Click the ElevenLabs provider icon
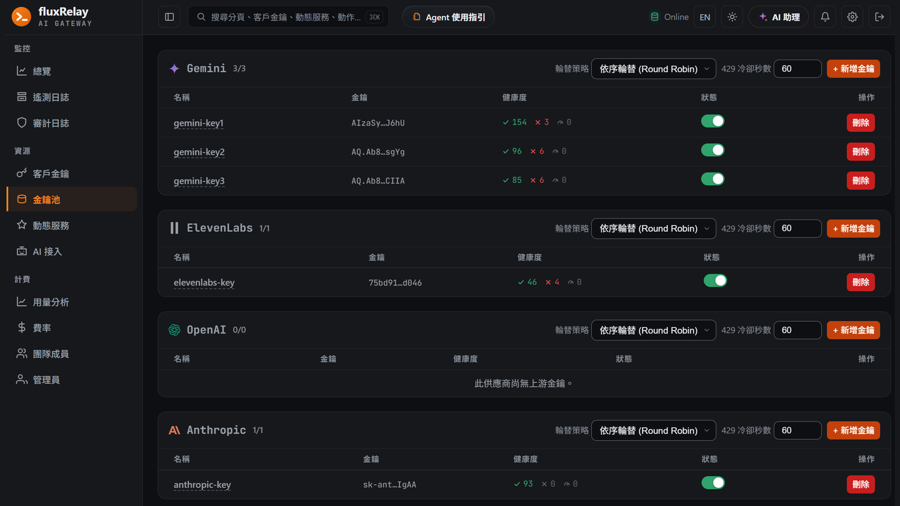 pyautogui.click(x=174, y=229)
